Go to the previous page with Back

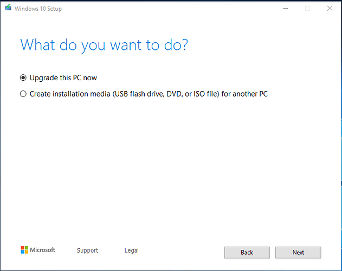tap(247, 253)
